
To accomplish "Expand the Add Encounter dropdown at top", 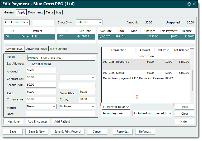I will coord(17,22).
